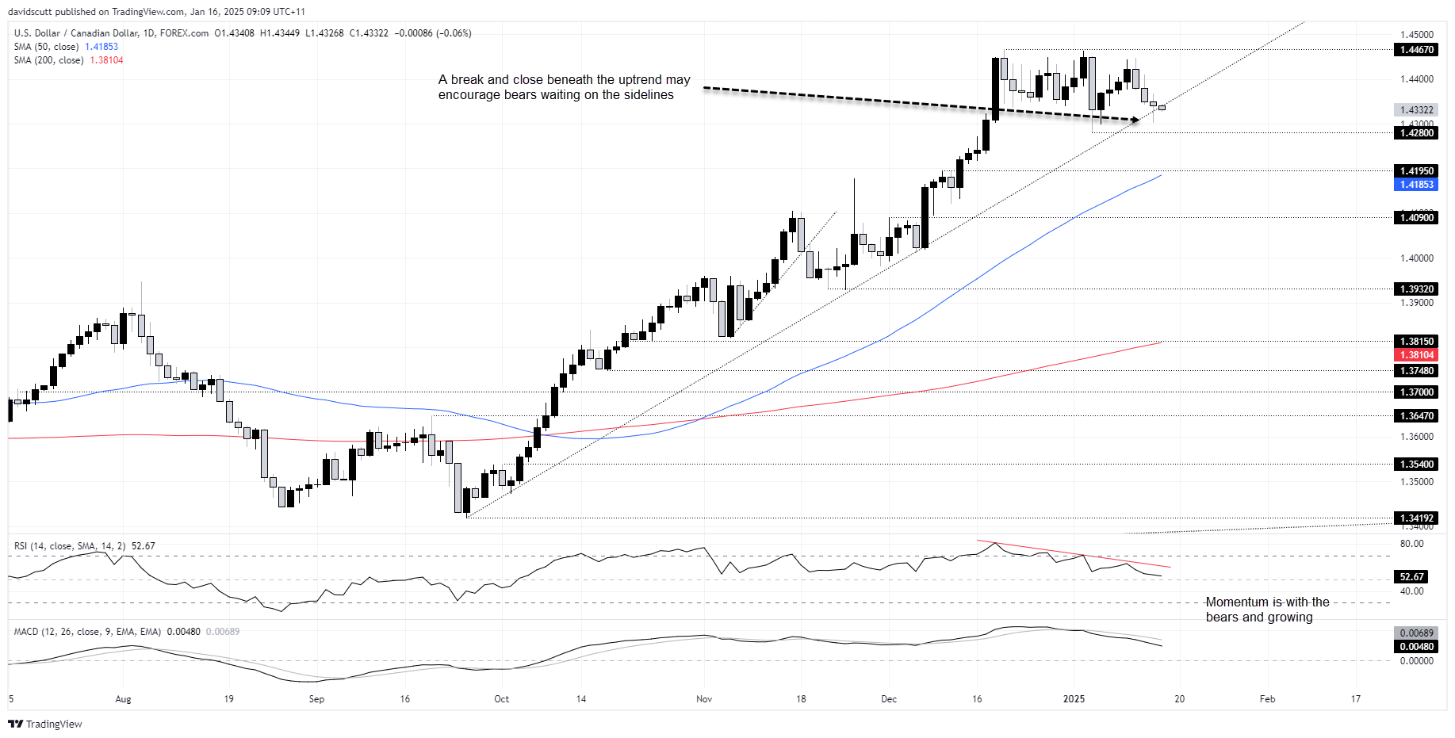Click the 'A break and close beneath the uptrend' annotation
1455x738 pixels.
pyautogui.click(x=564, y=87)
